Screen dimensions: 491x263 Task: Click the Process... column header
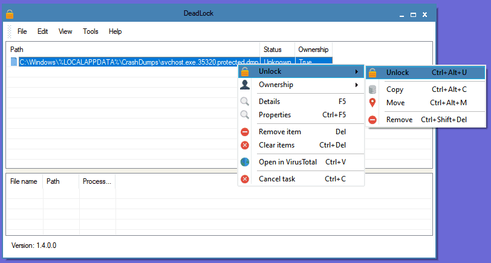(97, 181)
